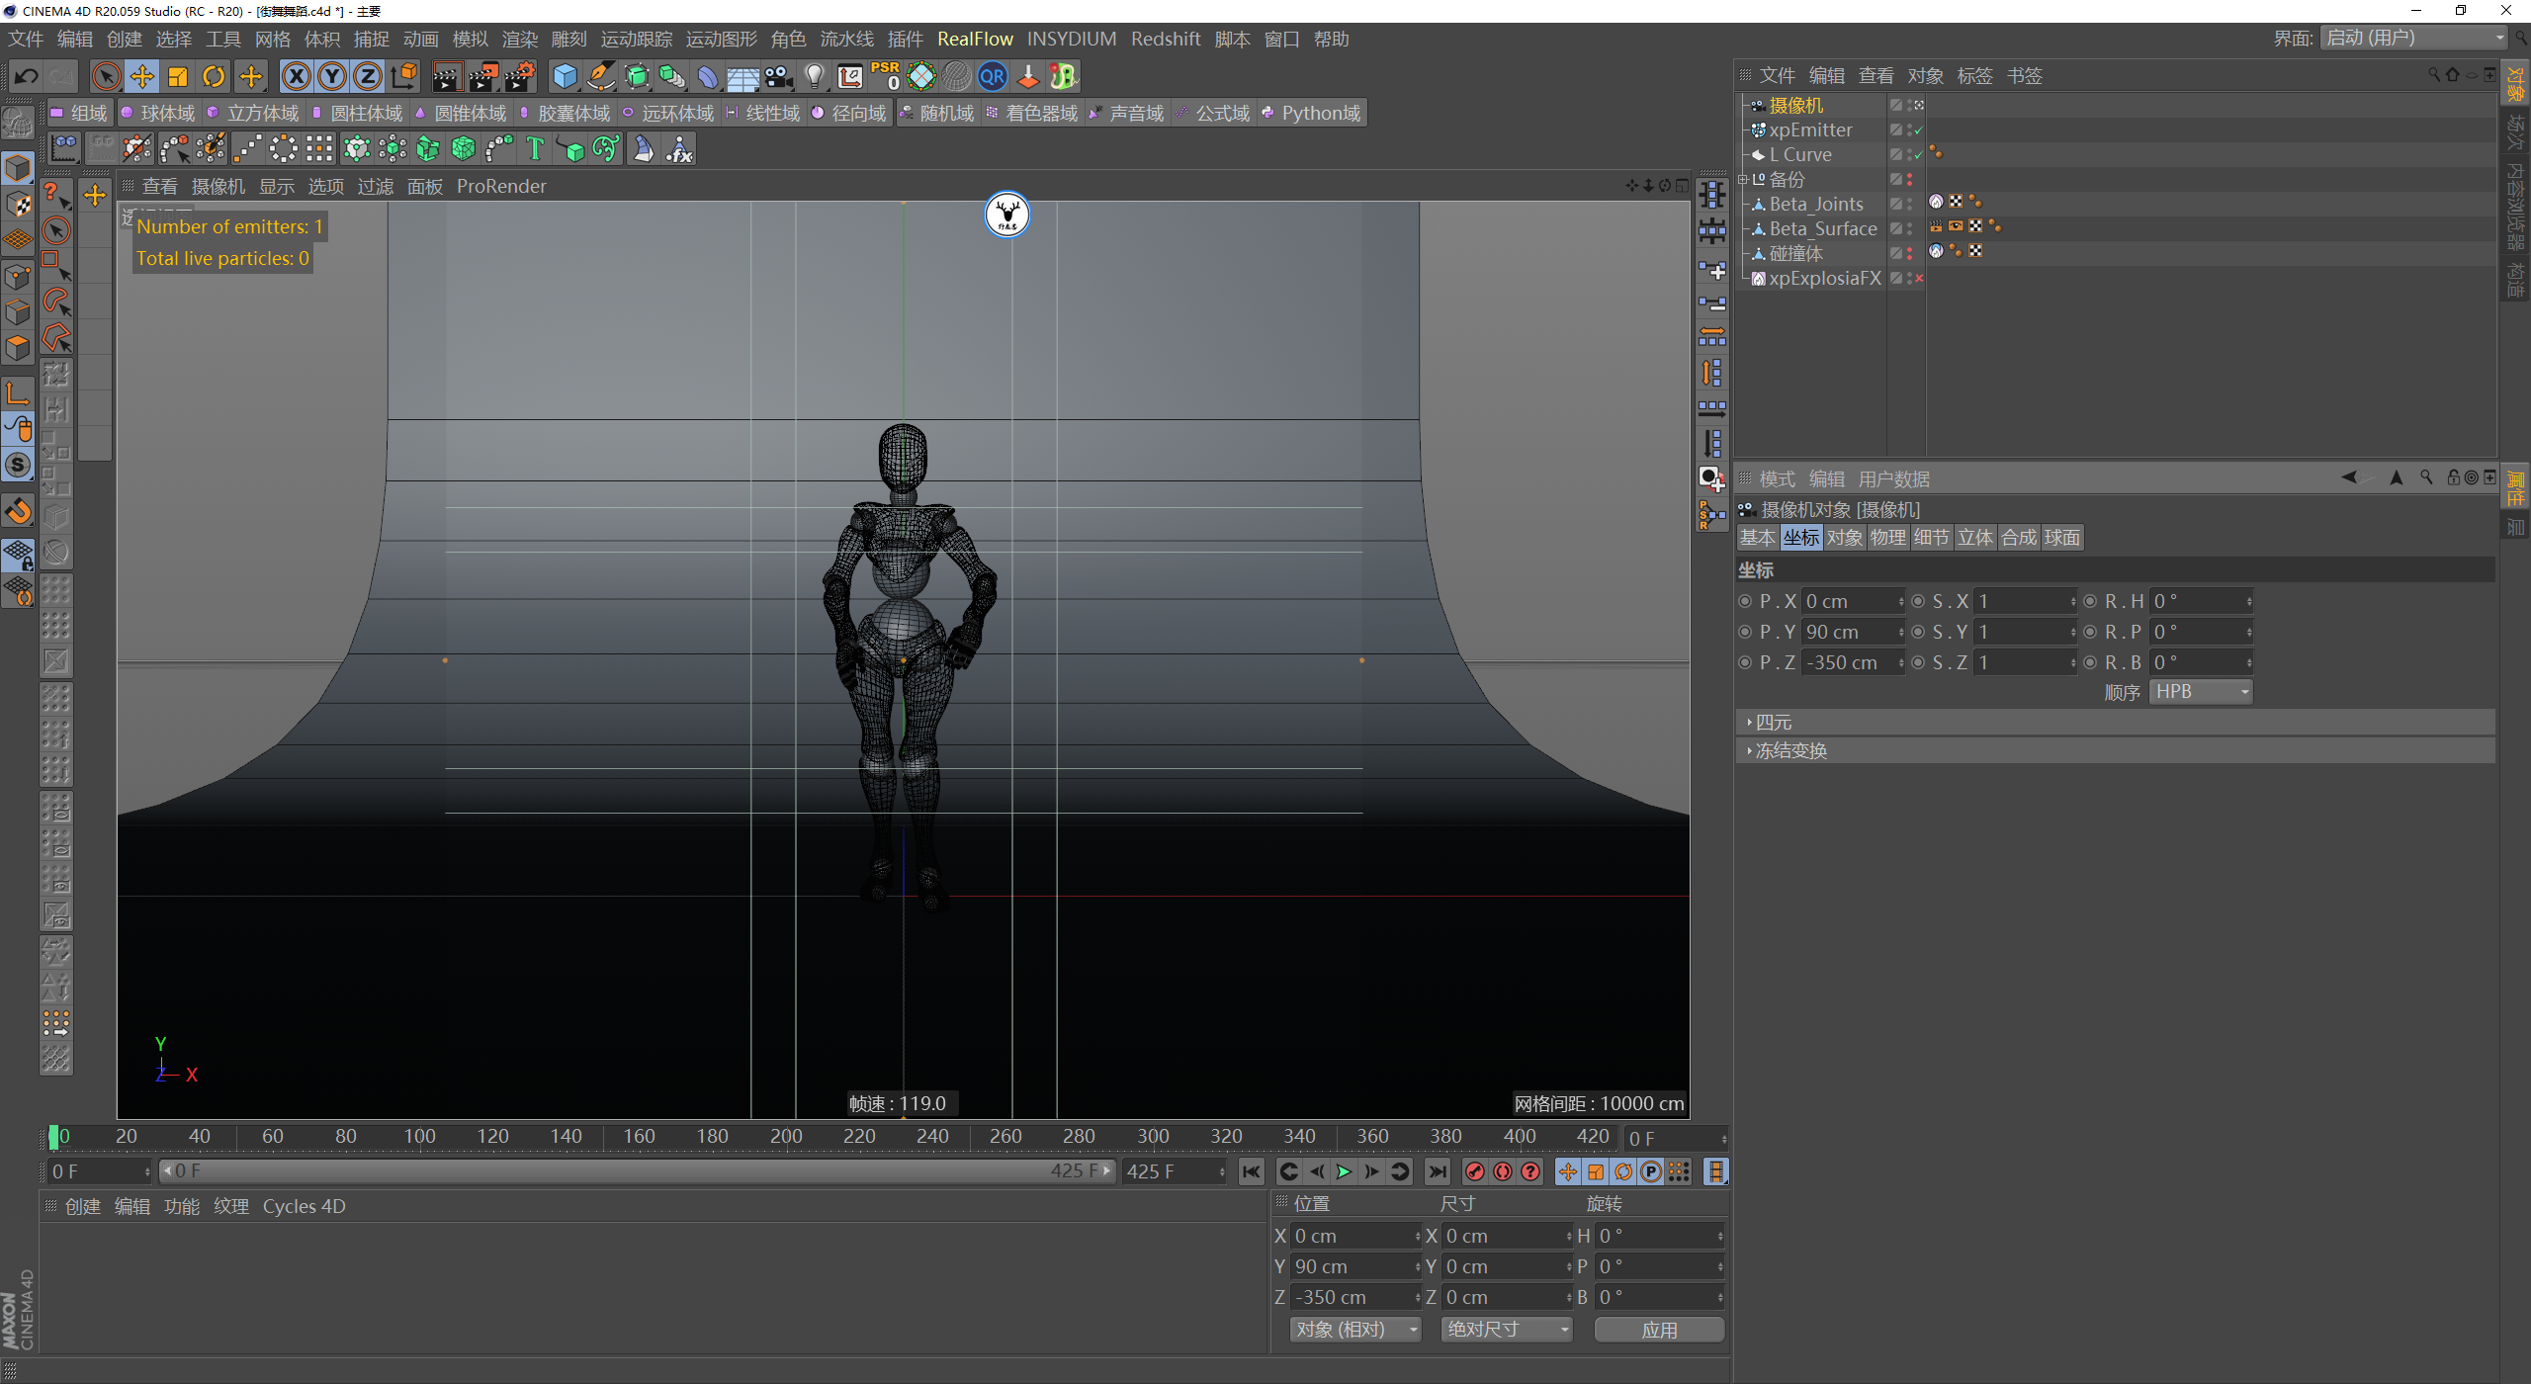
Task: Toggle the Z axis lock
Action: (x=367, y=76)
